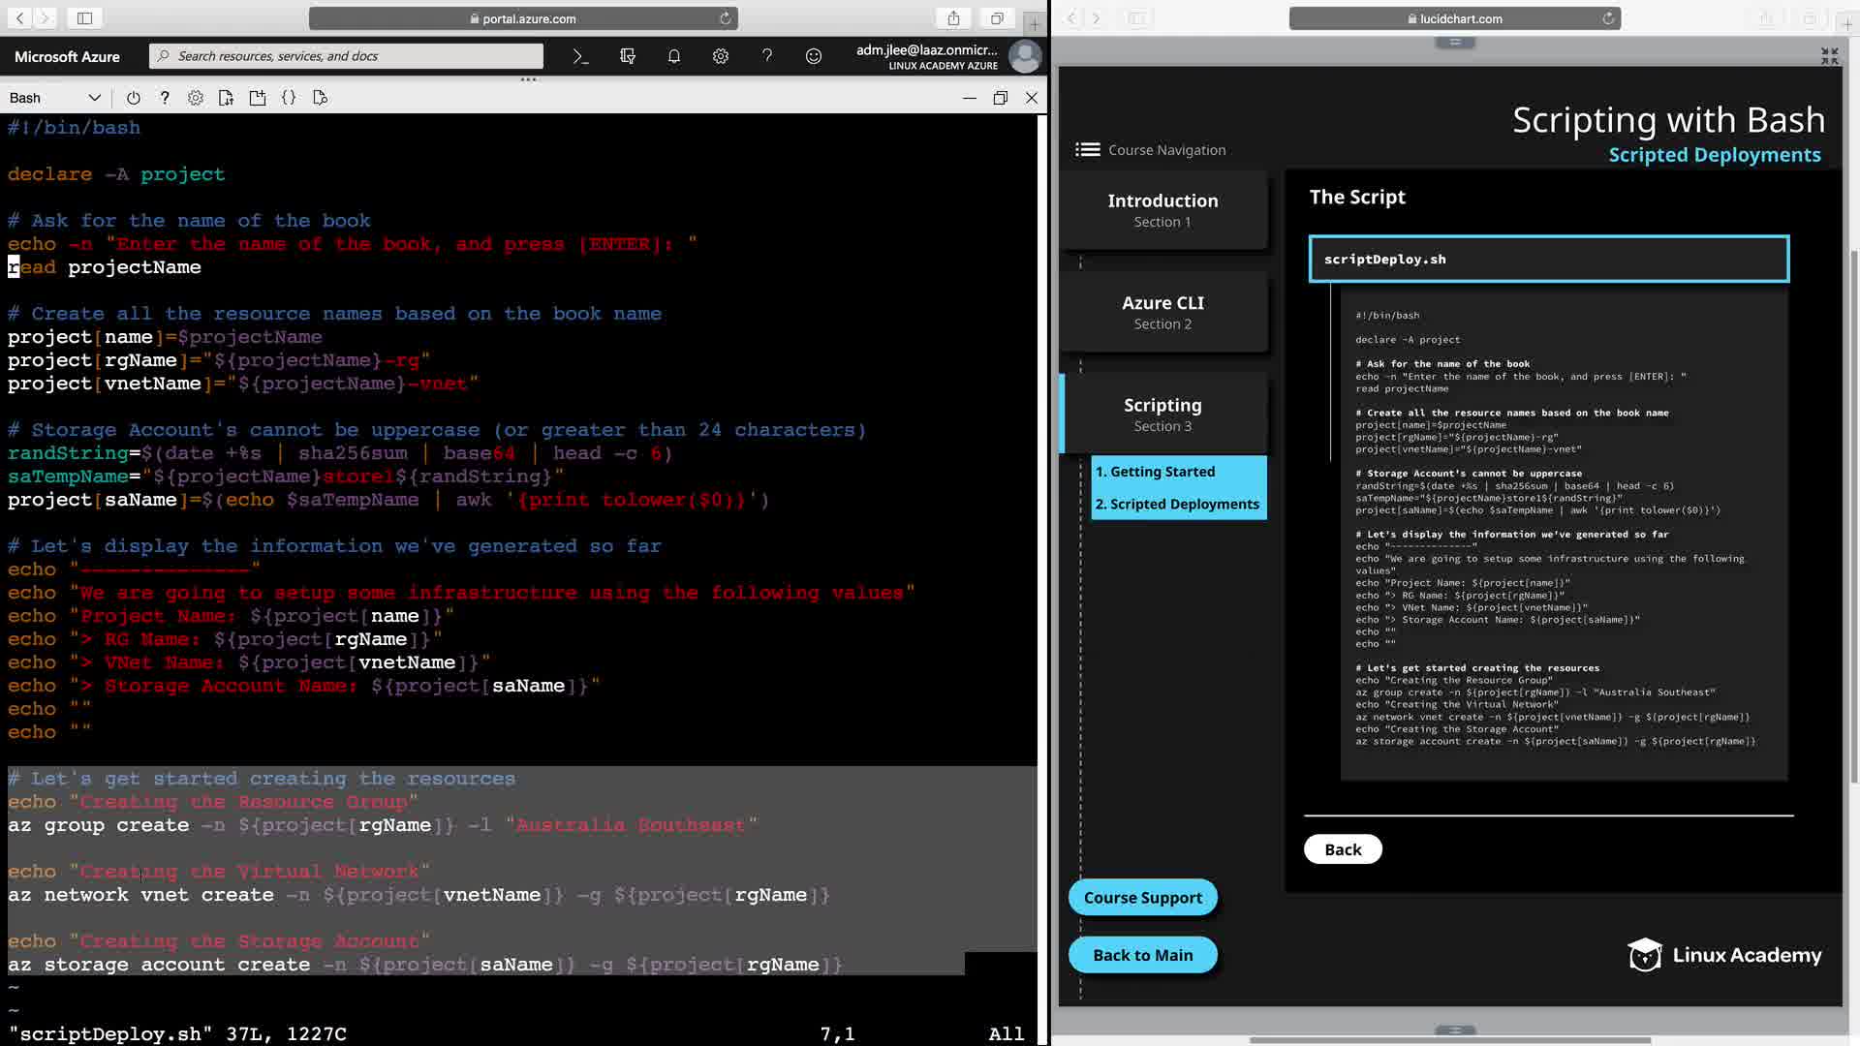Click the Back to Main button
Screen dimensions: 1860x1046
pyautogui.click(x=1143, y=955)
